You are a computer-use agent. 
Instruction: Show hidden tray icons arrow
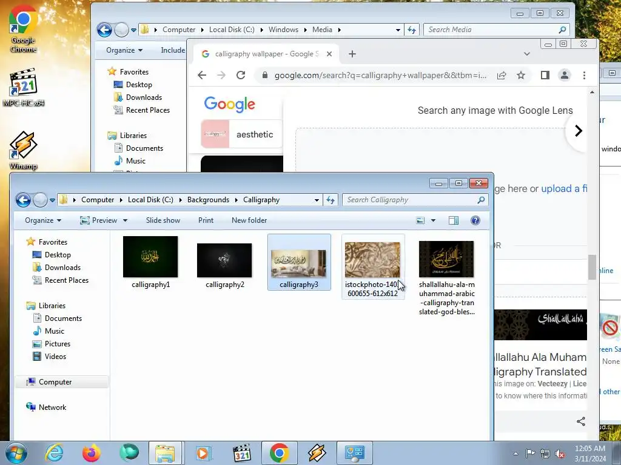[x=515, y=453]
